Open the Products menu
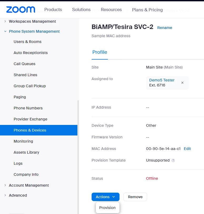Image resolution: width=204 pixels, height=214 pixels. pos(53,10)
